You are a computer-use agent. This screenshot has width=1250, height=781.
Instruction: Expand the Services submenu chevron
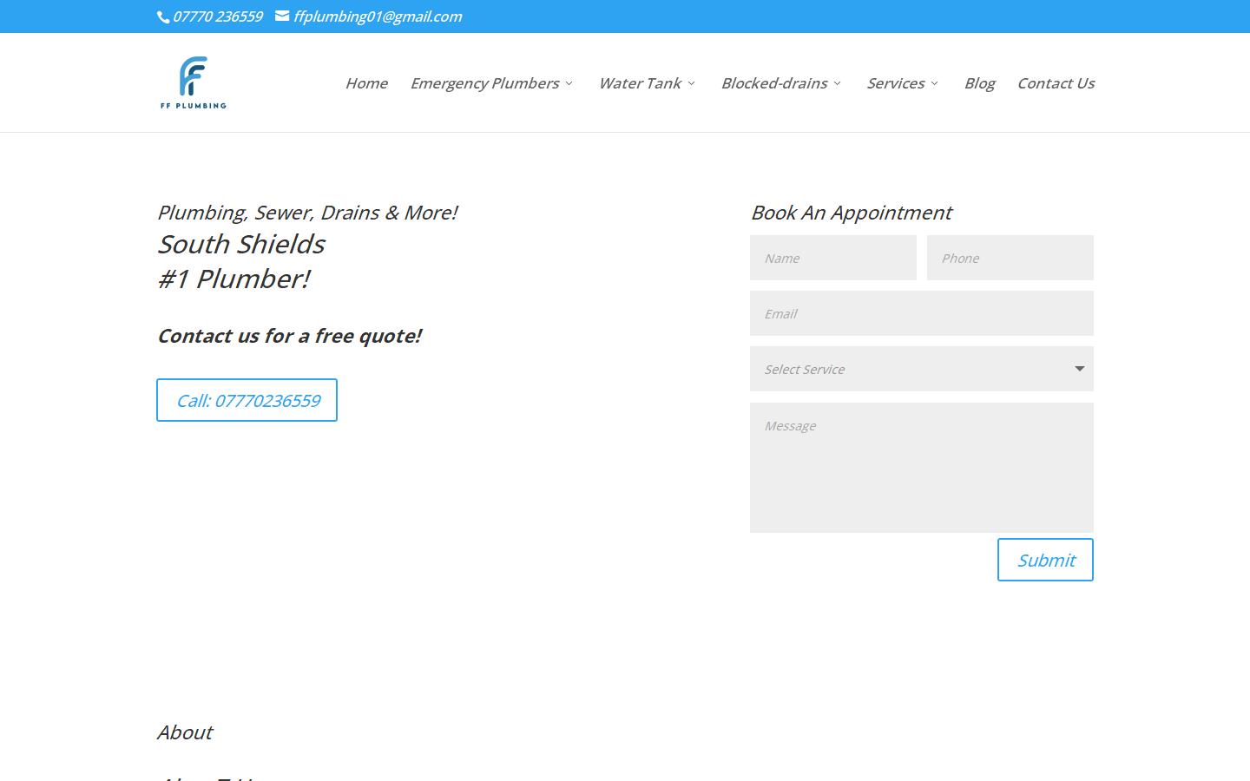[935, 83]
